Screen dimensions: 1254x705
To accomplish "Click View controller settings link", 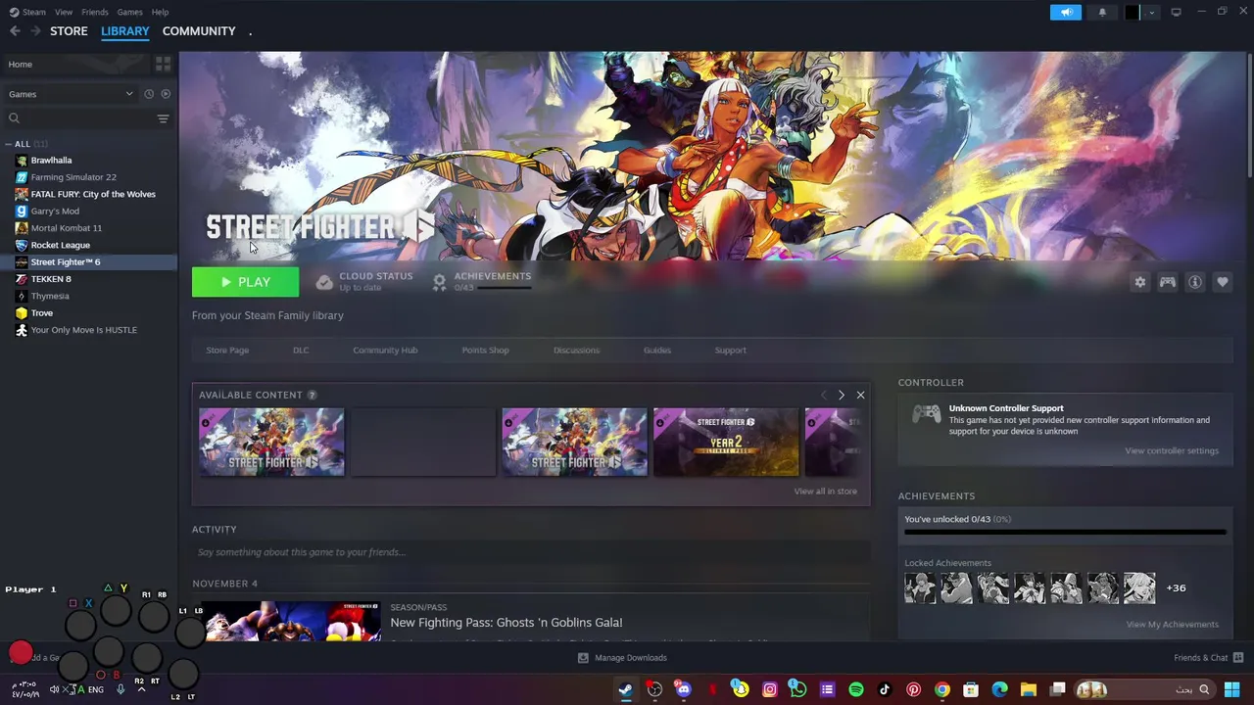I will pos(1172,451).
